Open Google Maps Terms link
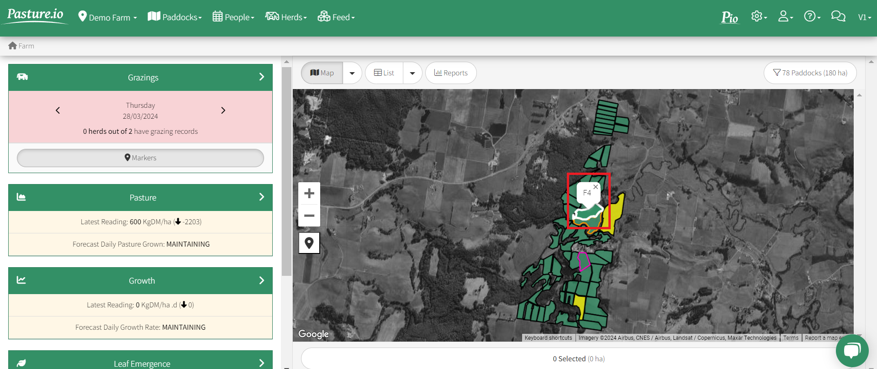This screenshot has height=369, width=877. click(x=791, y=338)
